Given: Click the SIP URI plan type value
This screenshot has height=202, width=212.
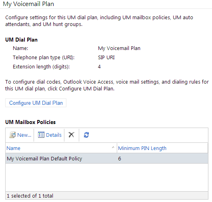Looking at the screenshot, I should (106, 58).
